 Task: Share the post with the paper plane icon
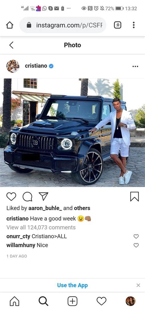[x=43, y=196]
